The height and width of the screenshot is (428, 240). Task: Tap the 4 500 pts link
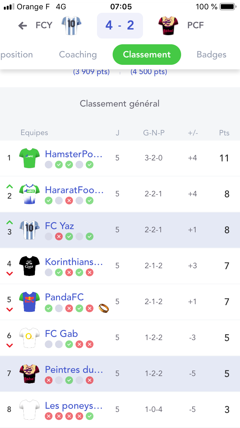(x=148, y=72)
